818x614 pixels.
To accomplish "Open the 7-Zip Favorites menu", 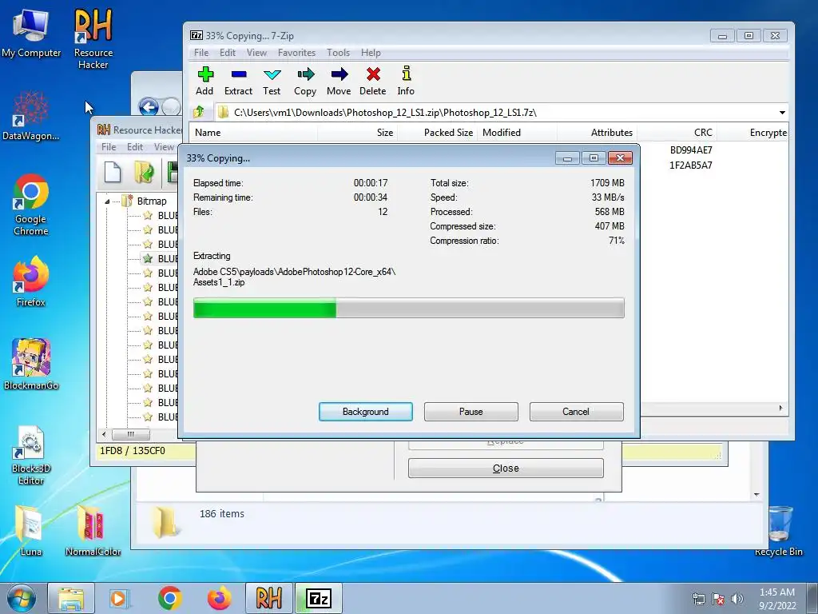I will point(297,53).
